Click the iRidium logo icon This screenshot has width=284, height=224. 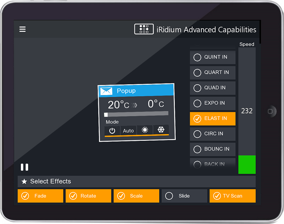(x=144, y=29)
